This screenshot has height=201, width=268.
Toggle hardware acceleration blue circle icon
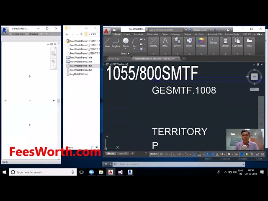(242, 154)
